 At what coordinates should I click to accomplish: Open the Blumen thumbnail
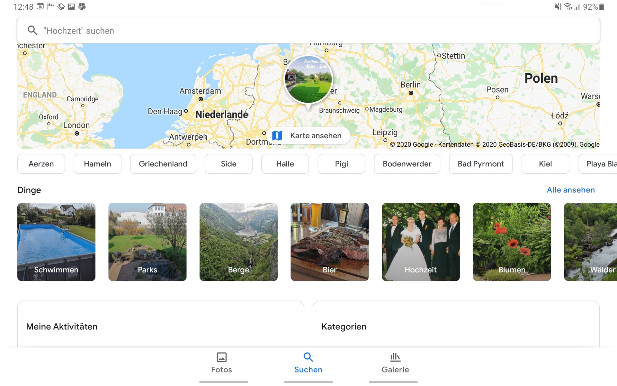512,242
